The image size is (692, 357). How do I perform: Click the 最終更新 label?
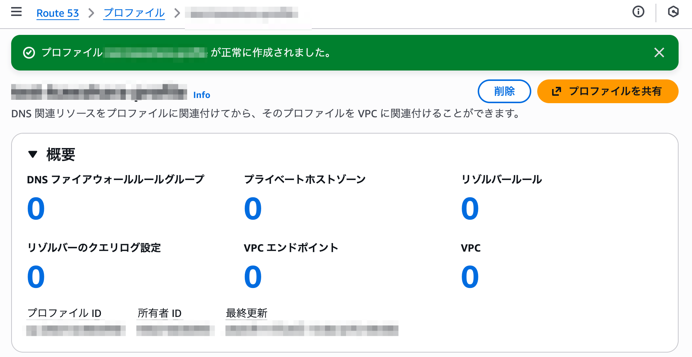(x=247, y=313)
